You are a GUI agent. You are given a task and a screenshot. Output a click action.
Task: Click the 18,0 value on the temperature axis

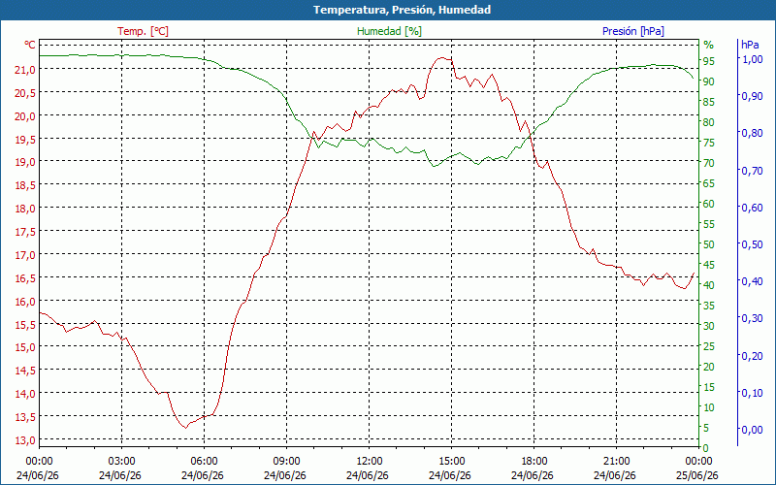pyautogui.click(x=25, y=209)
